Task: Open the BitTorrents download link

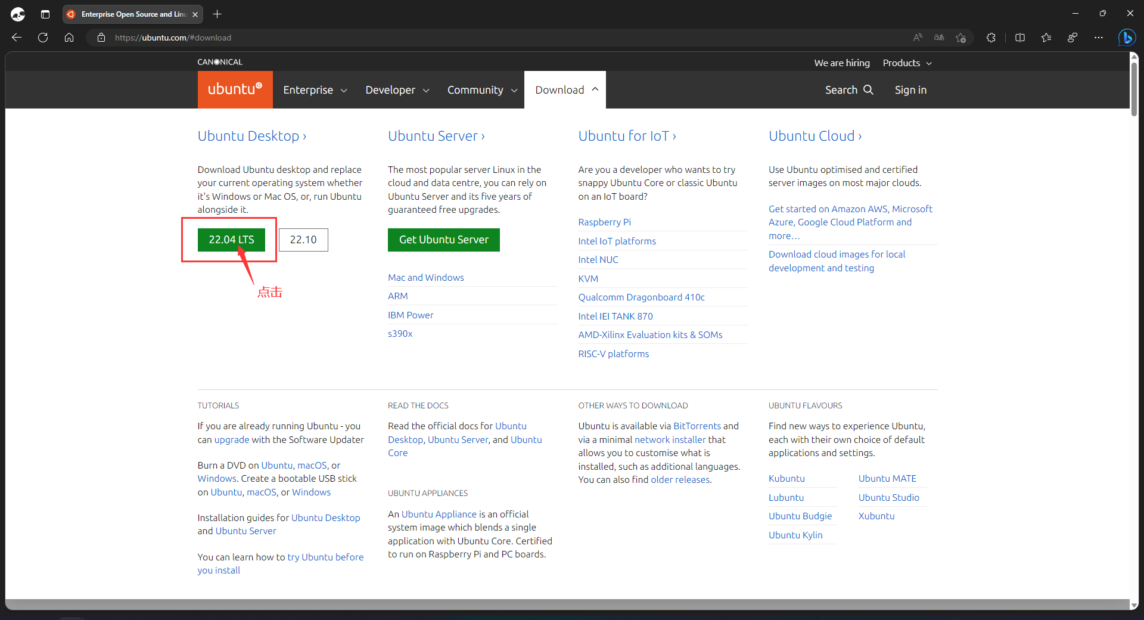Action: 697,426
